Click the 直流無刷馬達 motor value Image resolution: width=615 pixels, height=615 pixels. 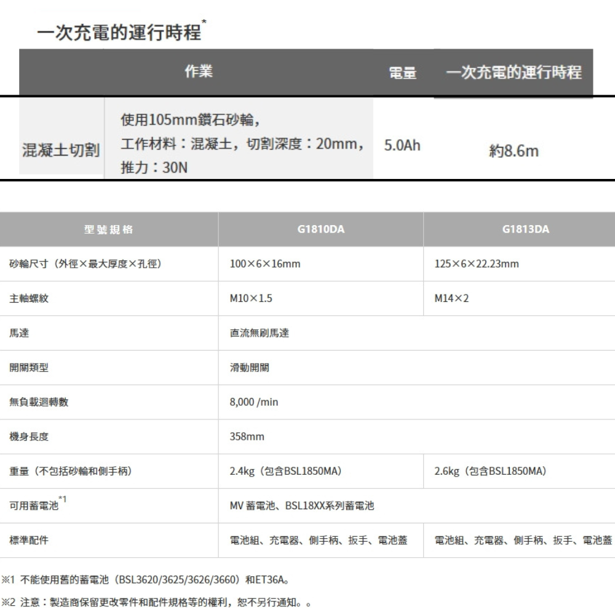coord(259,333)
